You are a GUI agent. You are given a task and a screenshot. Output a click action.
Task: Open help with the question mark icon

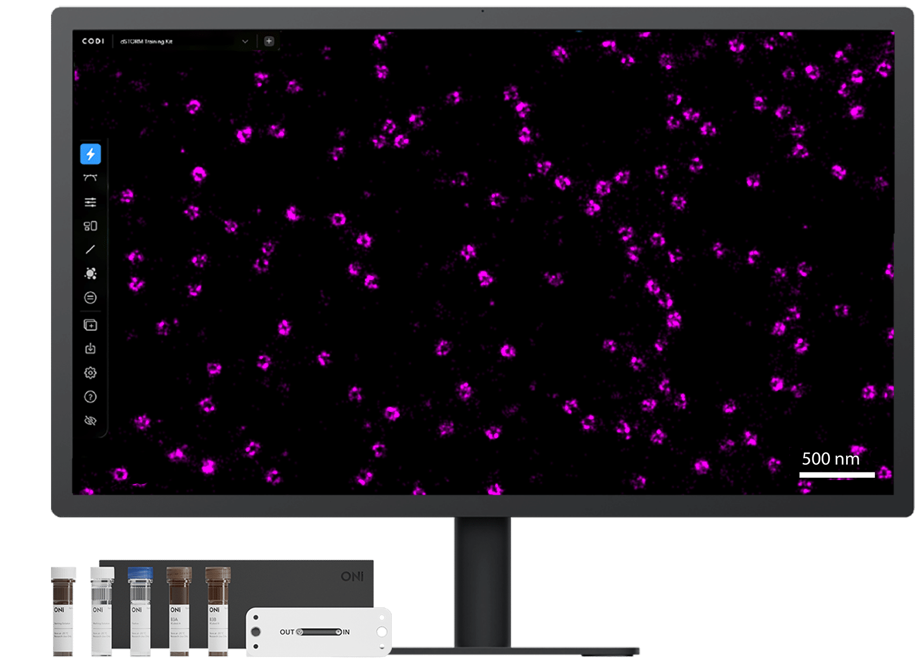(91, 397)
